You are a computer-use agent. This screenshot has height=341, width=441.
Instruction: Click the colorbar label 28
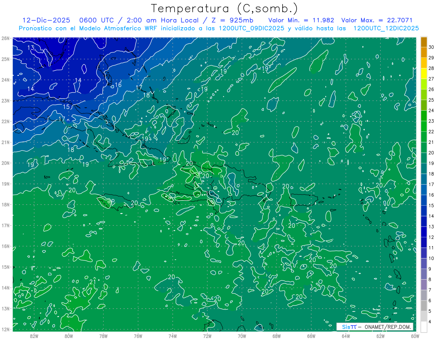(431, 68)
